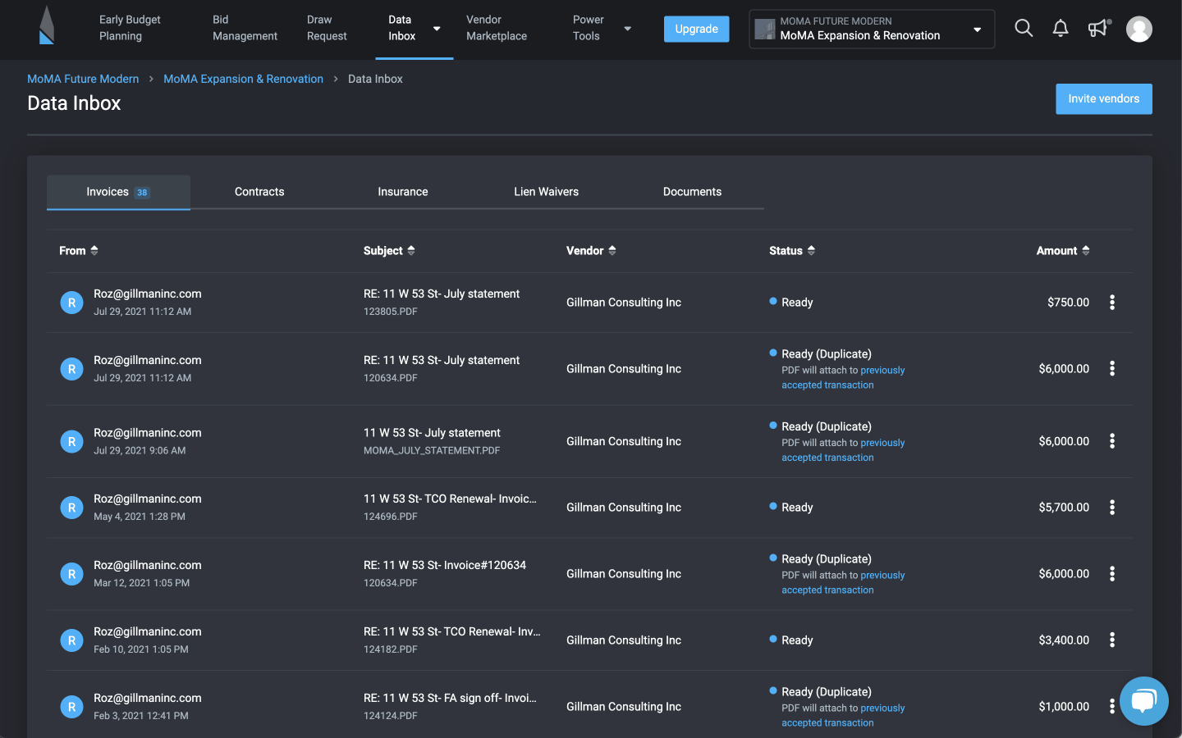Click the MOMA_JULY_STATEMENT.PDF file name
The image size is (1182, 738).
432,450
